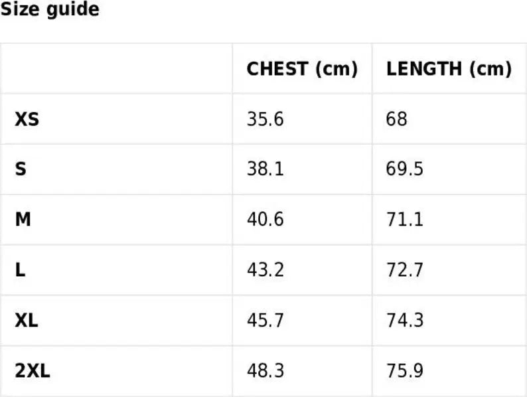Image resolution: width=527 pixels, height=397 pixels.
Task: Select the XS length value 68
Action: 397,119
